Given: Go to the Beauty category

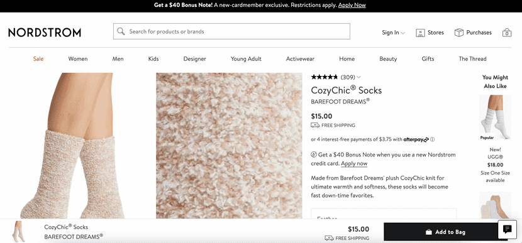Looking at the screenshot, I should [x=388, y=59].
